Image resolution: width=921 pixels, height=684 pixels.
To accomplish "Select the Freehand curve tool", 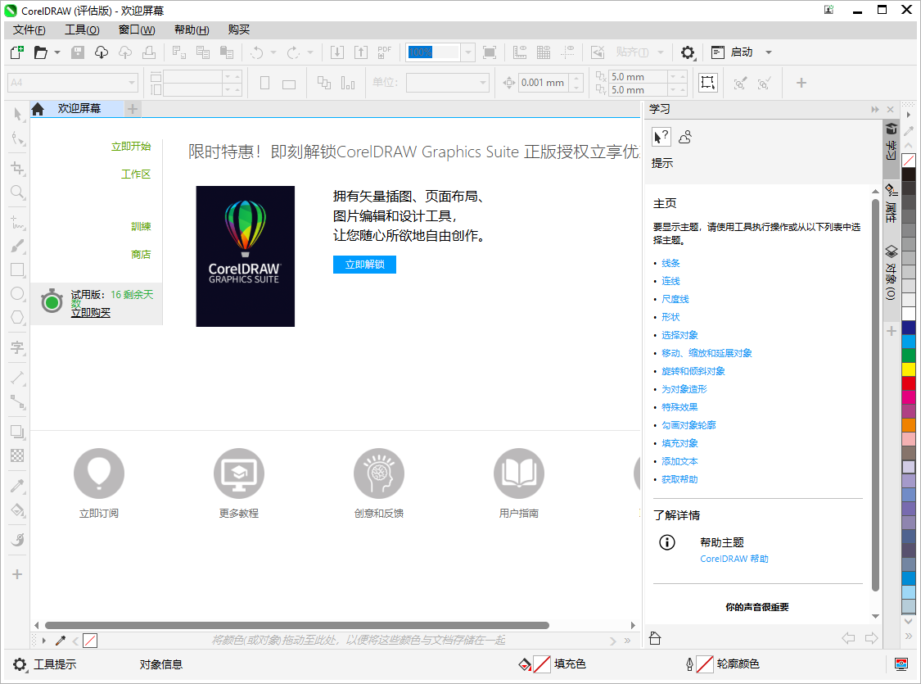I will pos(18,222).
